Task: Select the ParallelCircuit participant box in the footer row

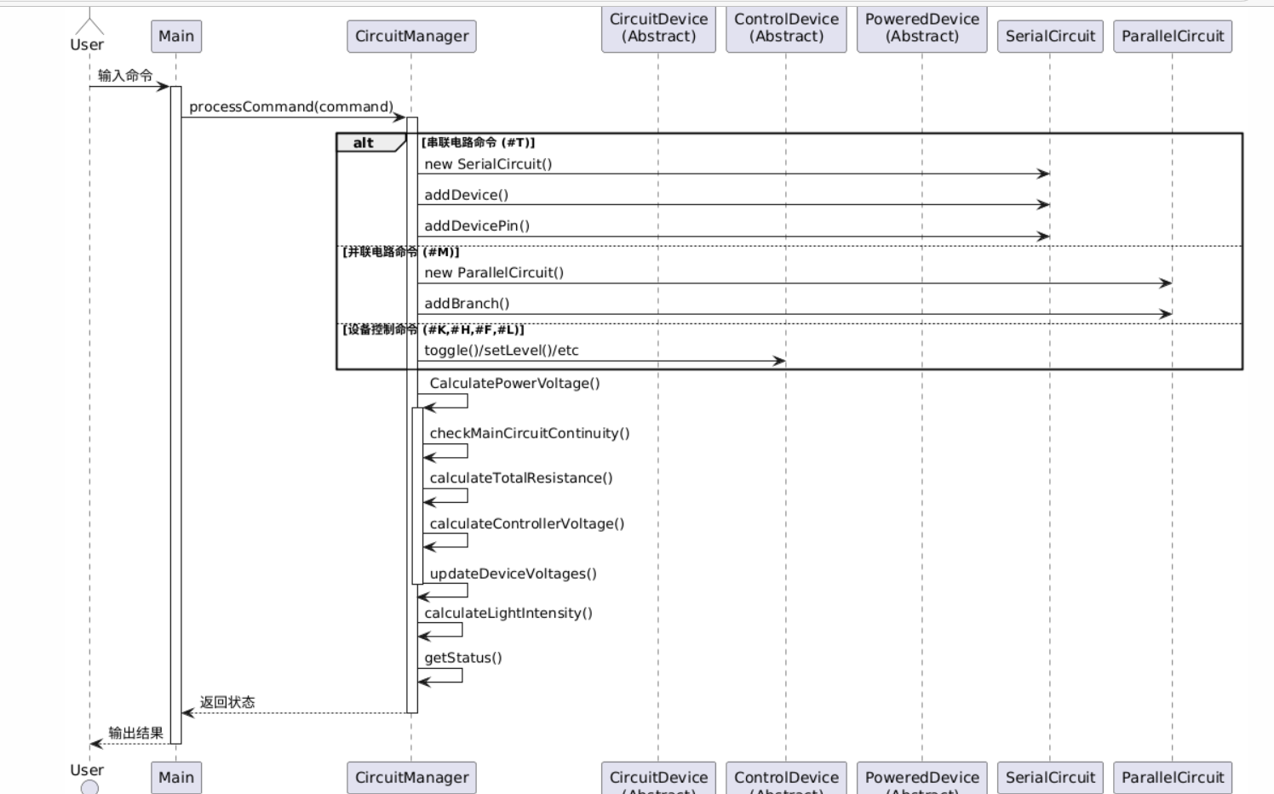Action: tap(1173, 778)
